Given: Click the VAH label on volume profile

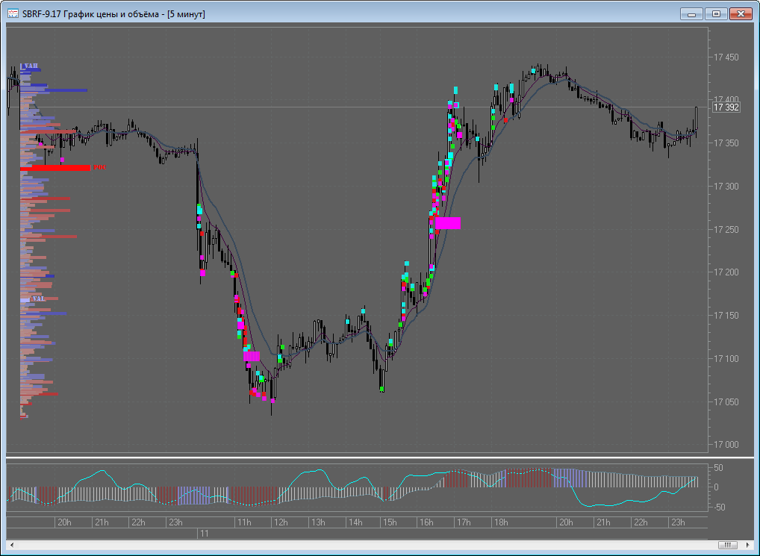Looking at the screenshot, I should click(29, 66).
